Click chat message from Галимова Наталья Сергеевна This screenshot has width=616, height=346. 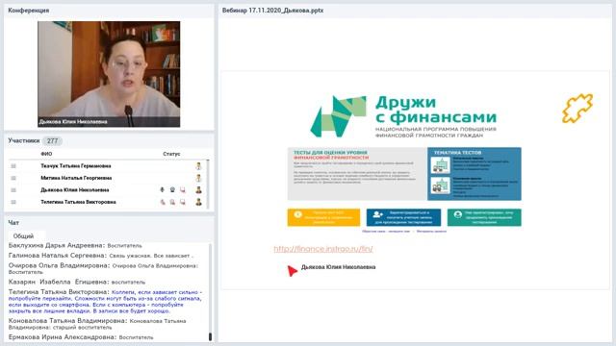(x=101, y=256)
